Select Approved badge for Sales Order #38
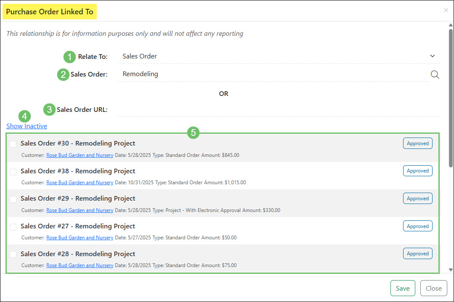454x302 pixels. pos(417,170)
